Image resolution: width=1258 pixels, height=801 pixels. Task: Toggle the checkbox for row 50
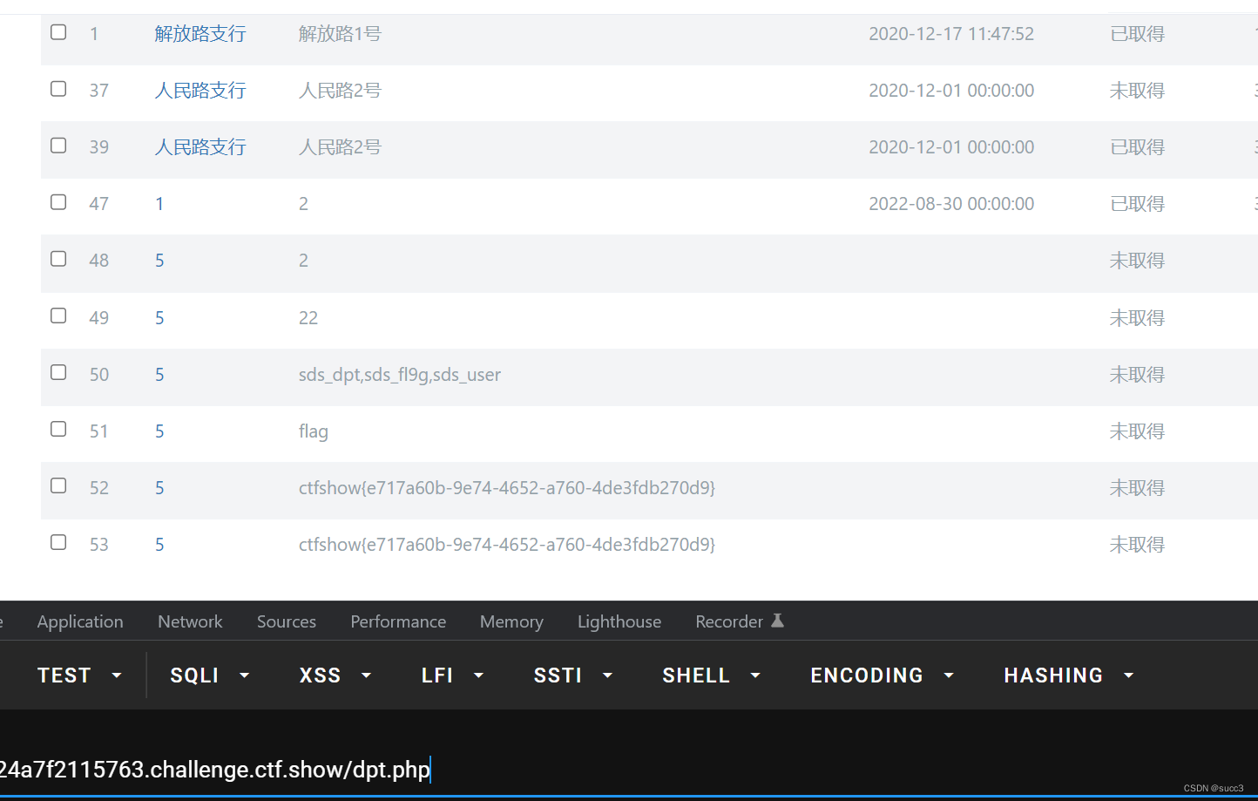click(58, 372)
